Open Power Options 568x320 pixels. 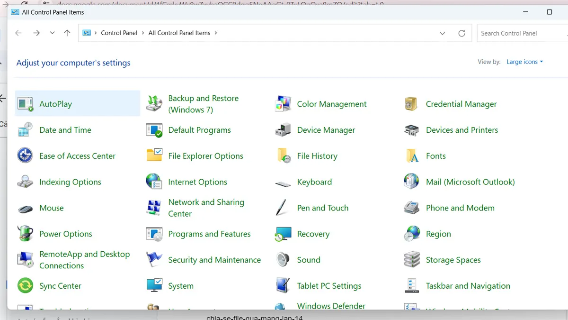click(66, 234)
